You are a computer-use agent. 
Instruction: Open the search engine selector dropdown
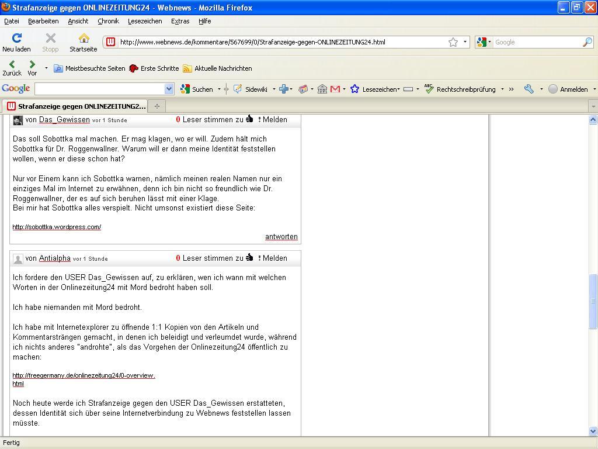[x=484, y=42]
